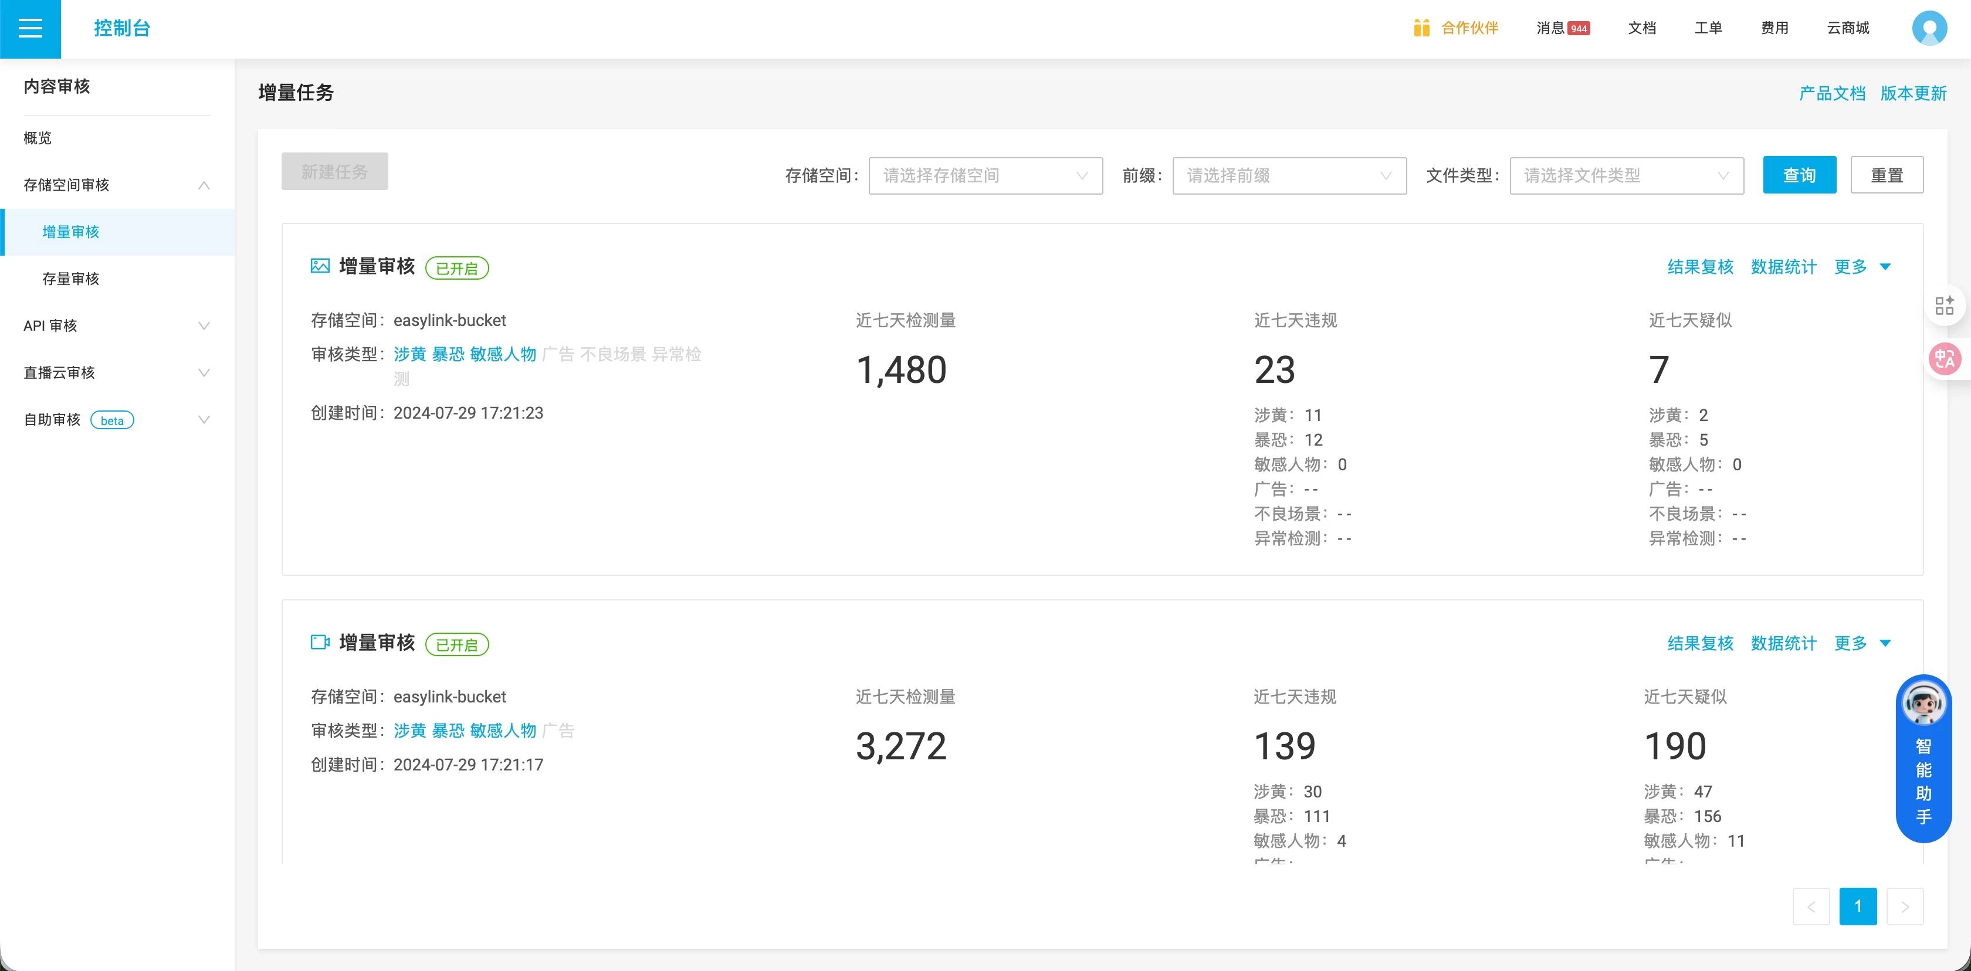Click the image icon of first task
The width and height of the screenshot is (1971, 971).
tap(320, 266)
